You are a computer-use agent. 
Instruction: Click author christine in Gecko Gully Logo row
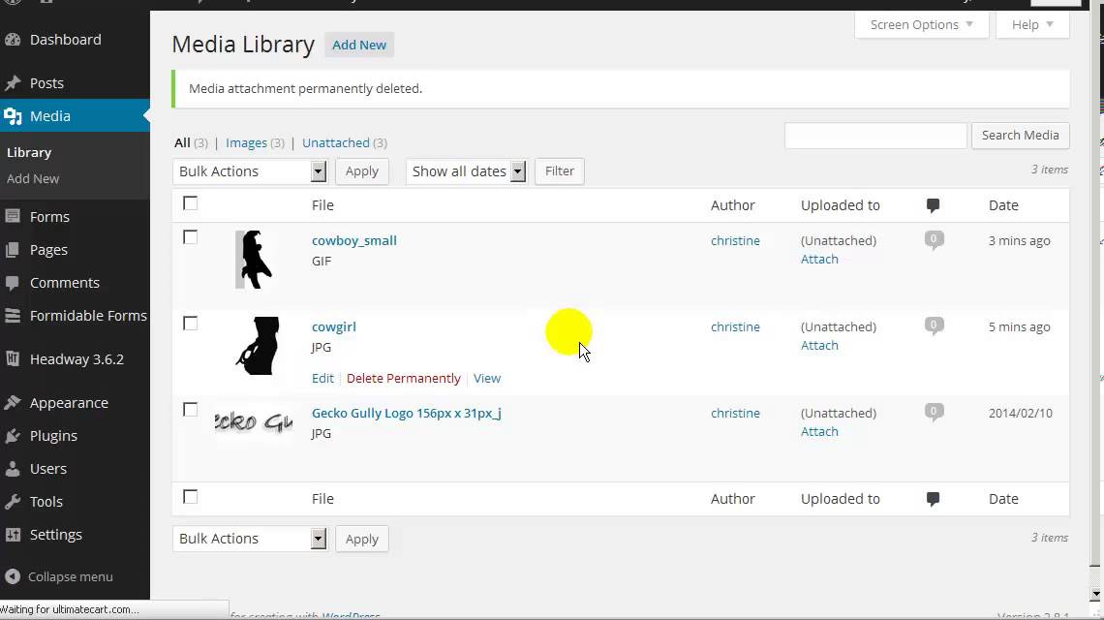(735, 413)
